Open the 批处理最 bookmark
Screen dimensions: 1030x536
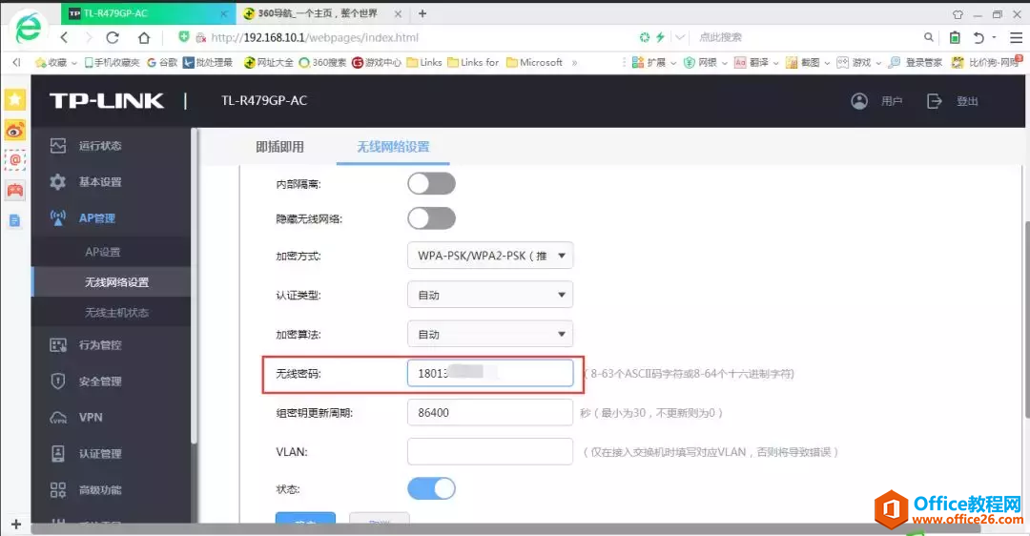pos(208,62)
